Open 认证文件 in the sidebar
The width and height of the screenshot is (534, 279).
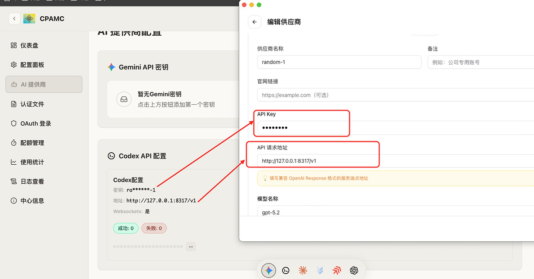pos(44,104)
